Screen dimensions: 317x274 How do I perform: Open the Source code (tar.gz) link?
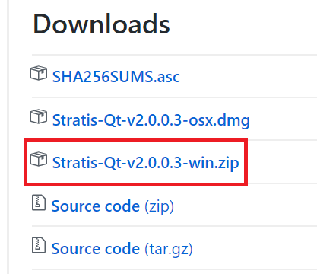pyautogui.click(x=122, y=249)
